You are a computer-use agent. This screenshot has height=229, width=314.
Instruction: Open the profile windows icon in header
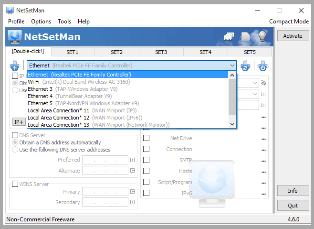229,36
